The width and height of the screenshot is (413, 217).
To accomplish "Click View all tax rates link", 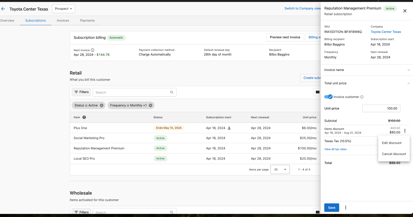I will click(x=335, y=149).
